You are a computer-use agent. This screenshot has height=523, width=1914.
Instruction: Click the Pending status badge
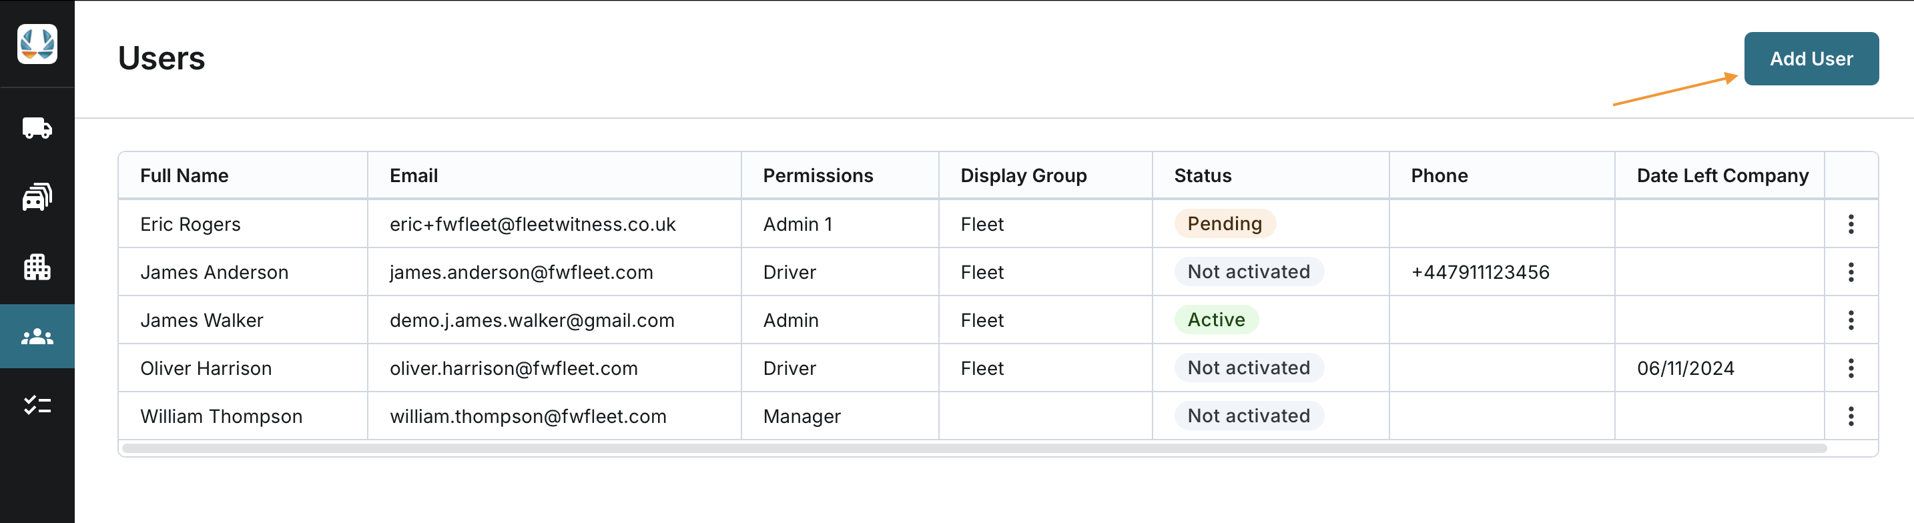(x=1224, y=223)
